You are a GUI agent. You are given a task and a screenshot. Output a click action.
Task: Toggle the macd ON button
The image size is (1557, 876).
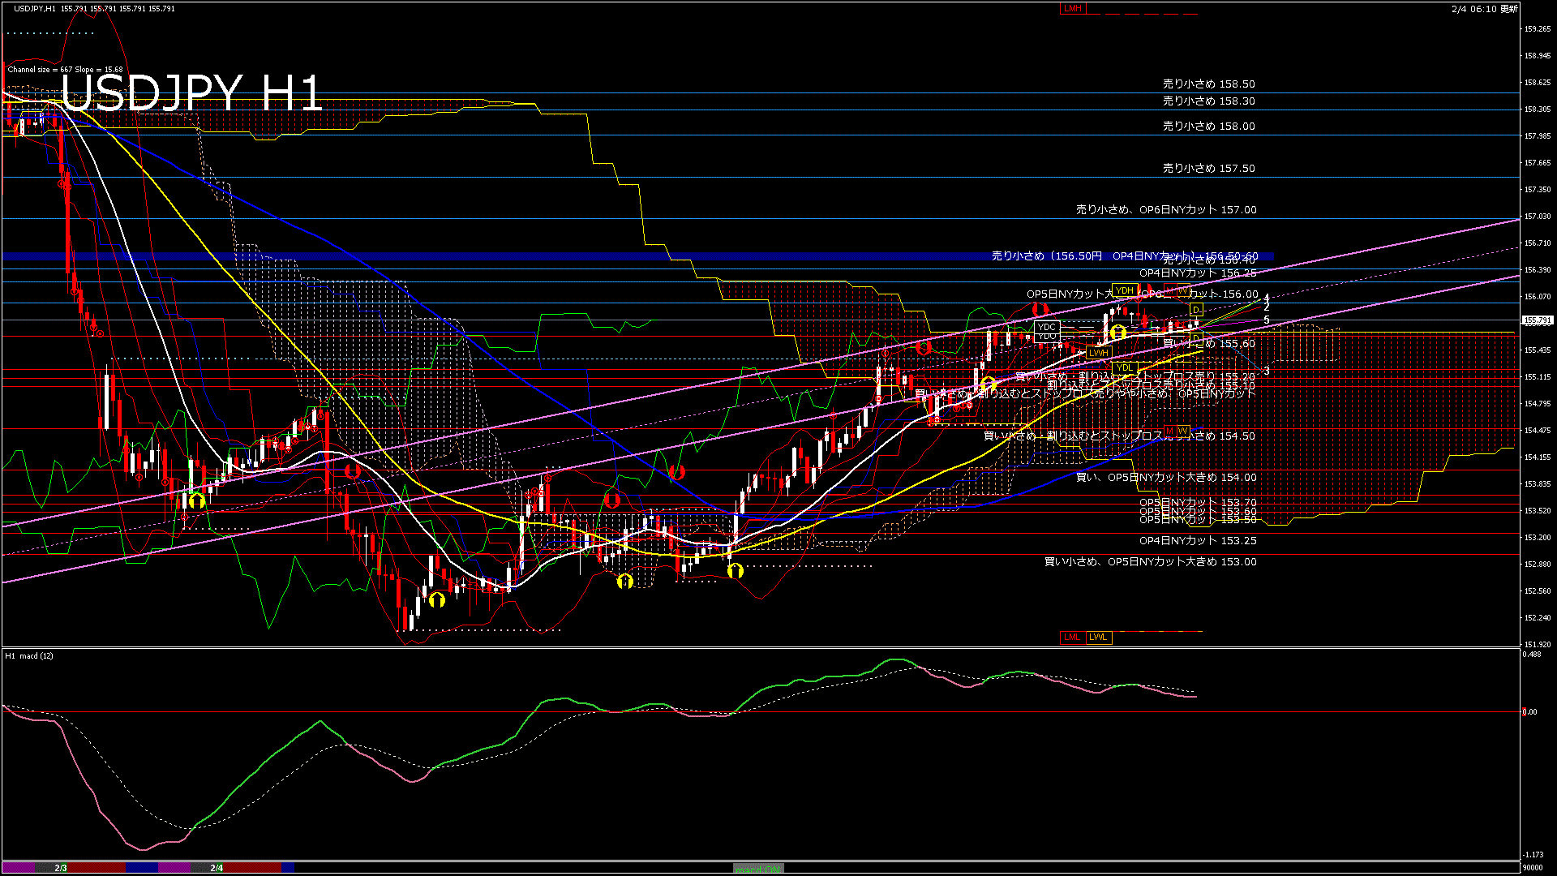tap(759, 869)
